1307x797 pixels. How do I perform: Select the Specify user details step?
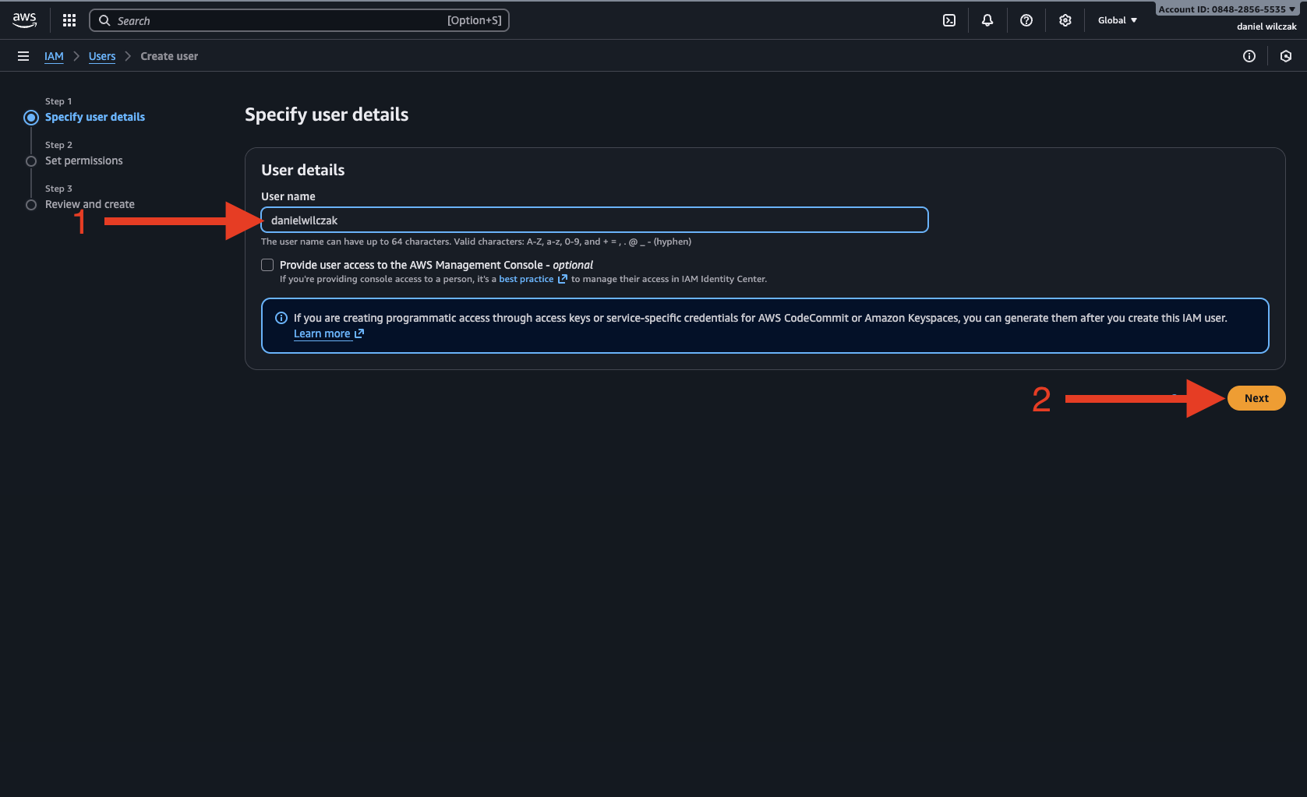[95, 117]
